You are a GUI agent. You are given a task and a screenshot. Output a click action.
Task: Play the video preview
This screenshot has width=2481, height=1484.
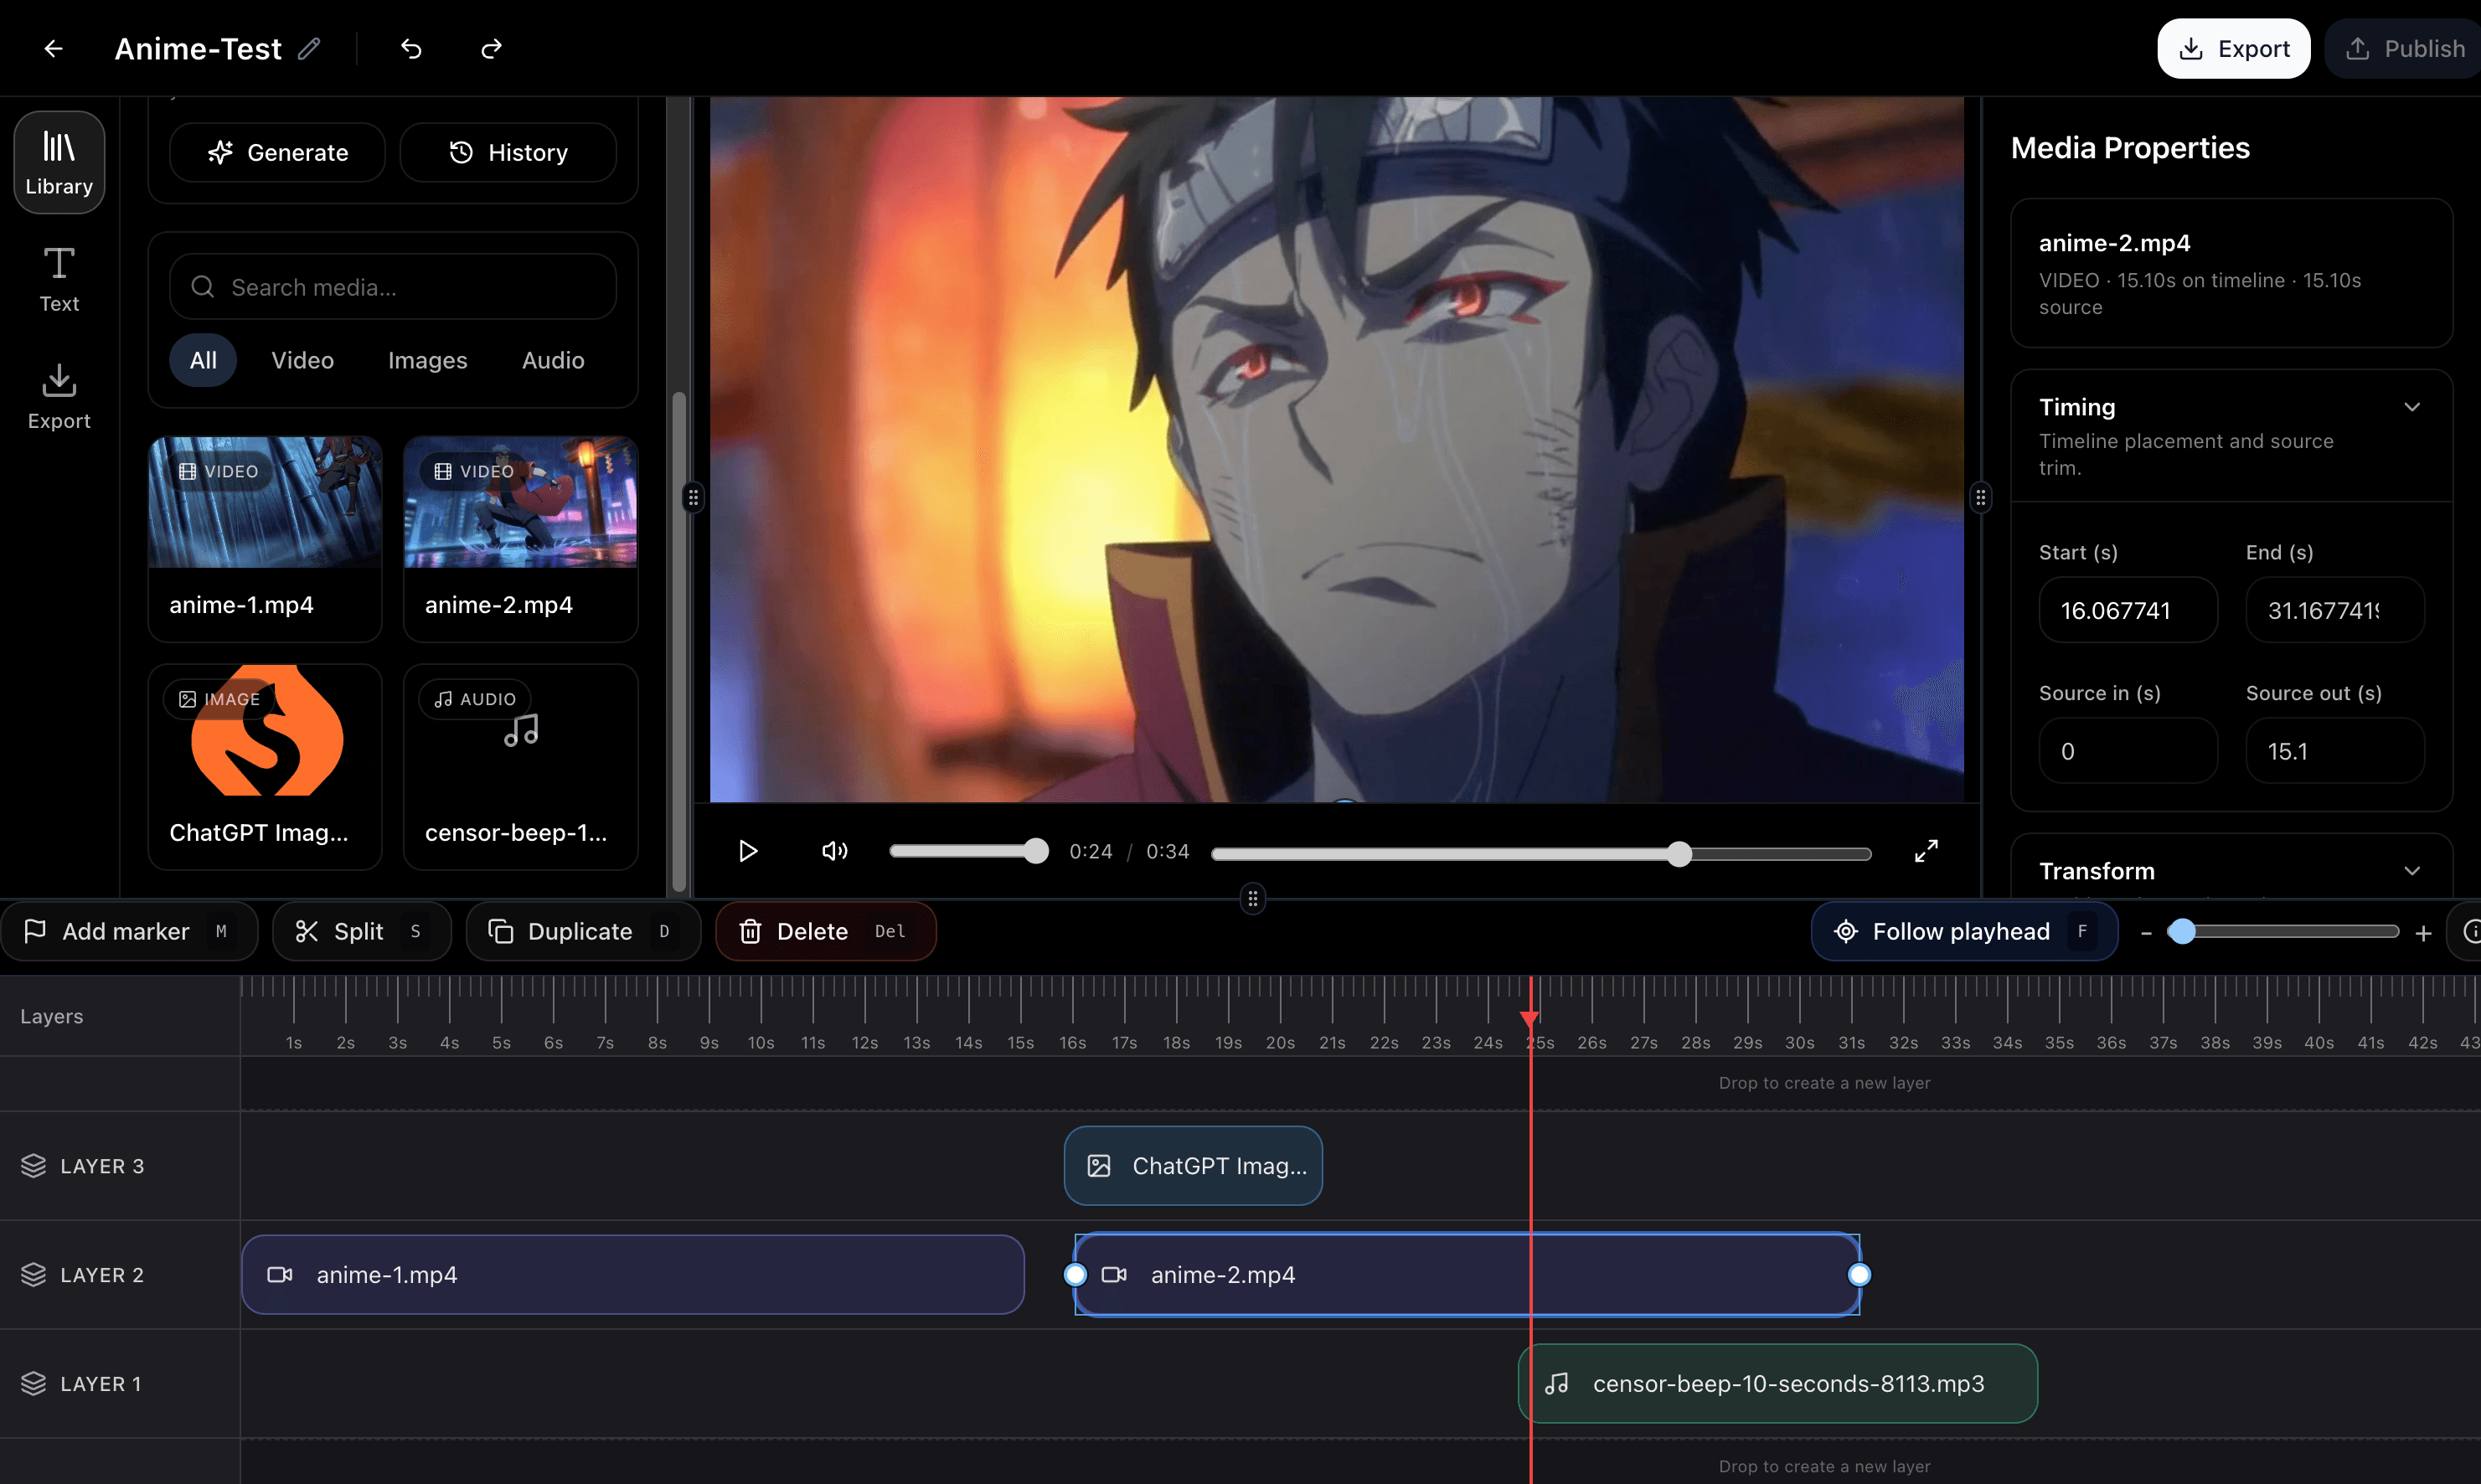click(x=748, y=851)
